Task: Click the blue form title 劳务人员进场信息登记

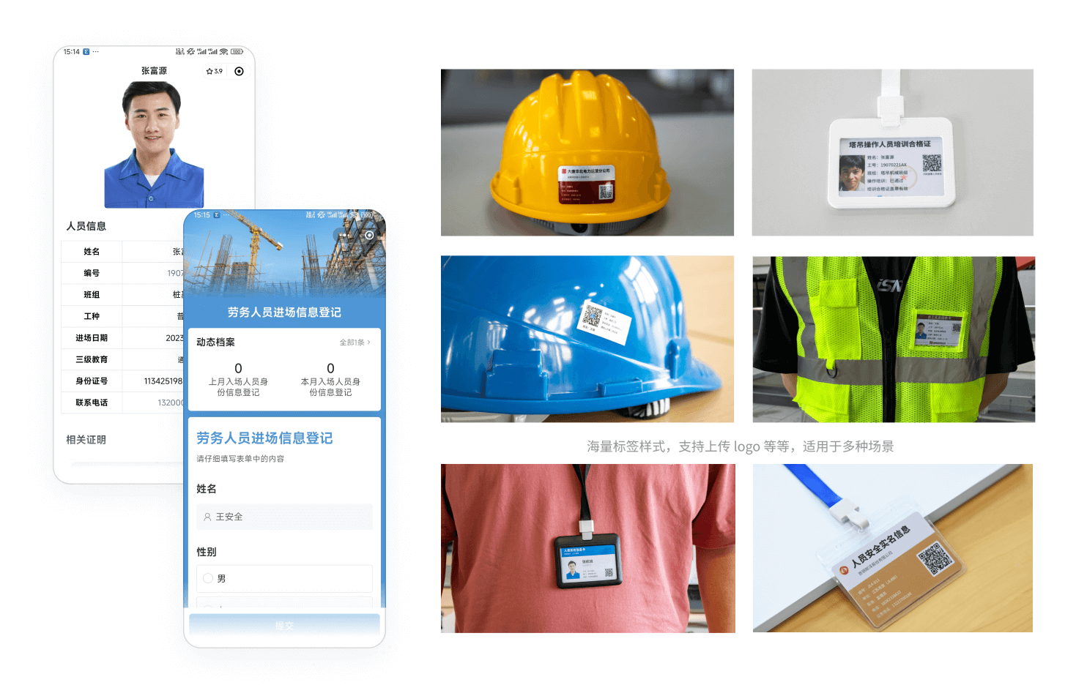Action: click(x=264, y=438)
